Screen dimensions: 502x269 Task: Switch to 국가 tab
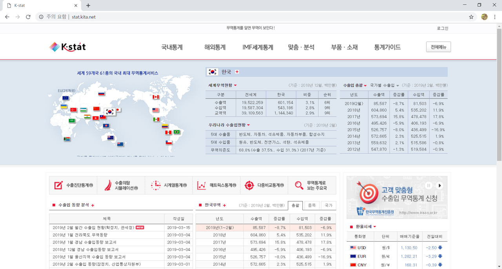point(328,205)
